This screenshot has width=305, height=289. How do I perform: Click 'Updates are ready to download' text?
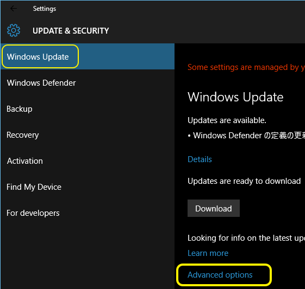244,181
